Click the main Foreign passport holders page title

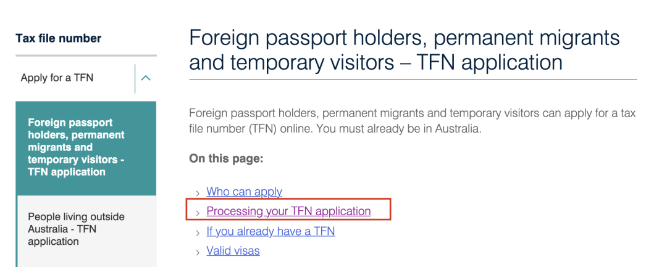(x=404, y=50)
